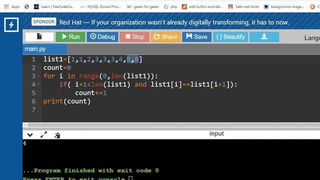Image resolution: width=320 pixels, height=180 pixels.
Task: Share the code
Action: click(165, 36)
